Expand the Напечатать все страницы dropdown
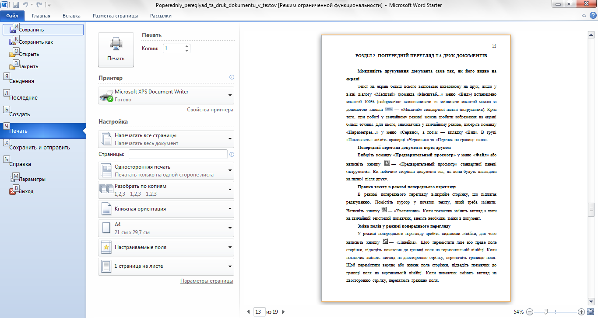 point(166,139)
